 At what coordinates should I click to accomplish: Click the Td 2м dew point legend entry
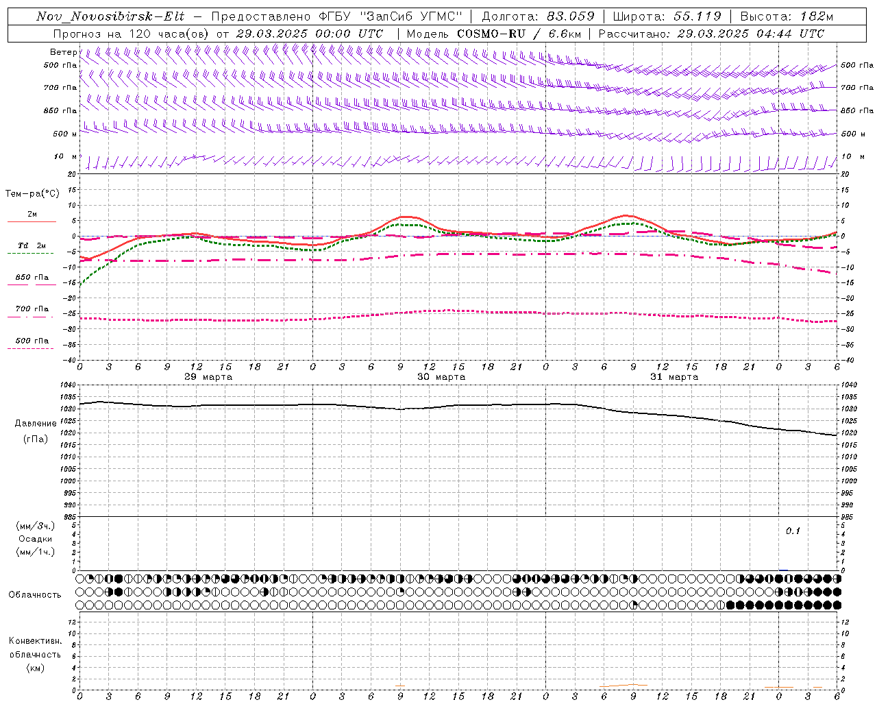click(32, 245)
